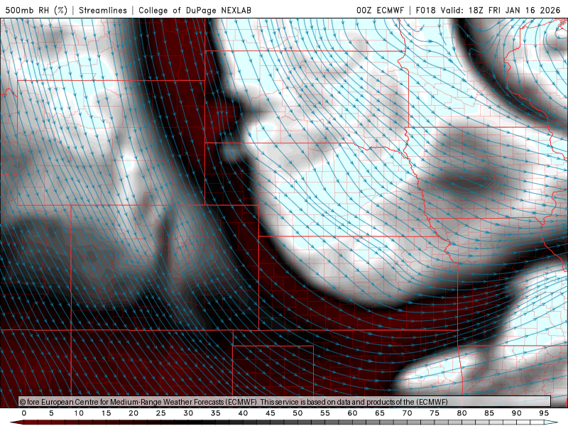Click the "18Z FRI JAN 16 2026" valid time
Screen dimensions: 568x426
click(x=514, y=10)
